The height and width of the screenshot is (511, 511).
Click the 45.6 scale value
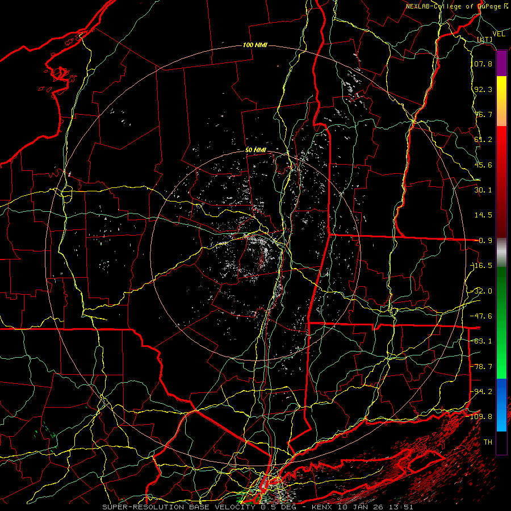pos(483,165)
